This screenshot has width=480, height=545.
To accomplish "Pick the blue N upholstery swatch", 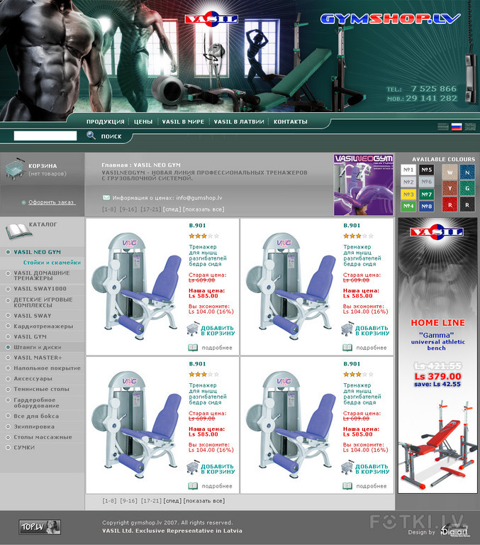I will tap(467, 172).
